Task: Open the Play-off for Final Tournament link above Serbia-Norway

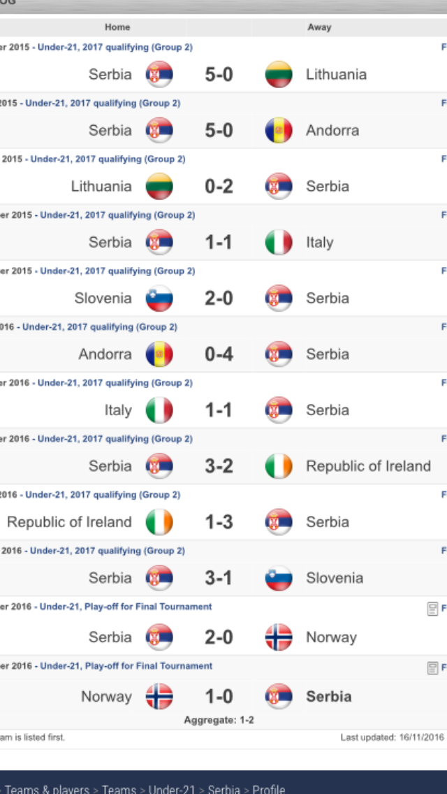Action: click(126, 607)
